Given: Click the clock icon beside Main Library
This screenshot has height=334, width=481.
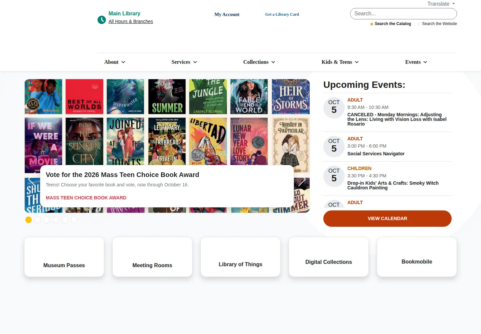Looking at the screenshot, I should pyautogui.click(x=102, y=20).
